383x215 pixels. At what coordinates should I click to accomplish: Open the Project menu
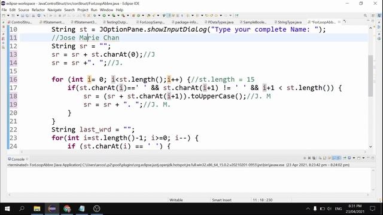click(83, 10)
